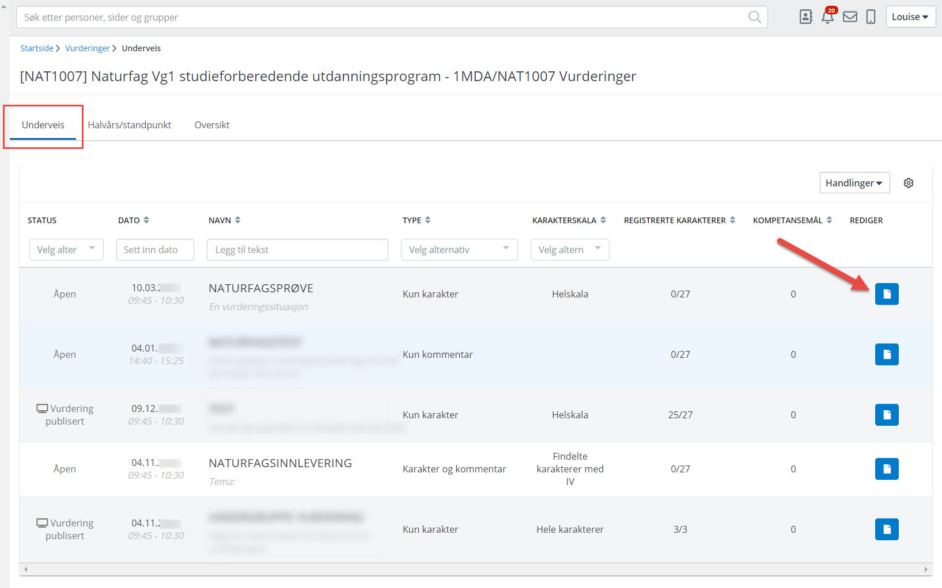Click 'En vurderingssituasjon' description text
Screen dimensions: 942x588
click(258, 307)
